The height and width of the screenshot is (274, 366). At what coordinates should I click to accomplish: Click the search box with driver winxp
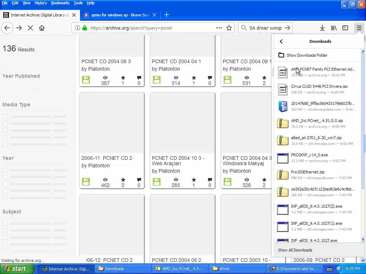click(x=266, y=28)
